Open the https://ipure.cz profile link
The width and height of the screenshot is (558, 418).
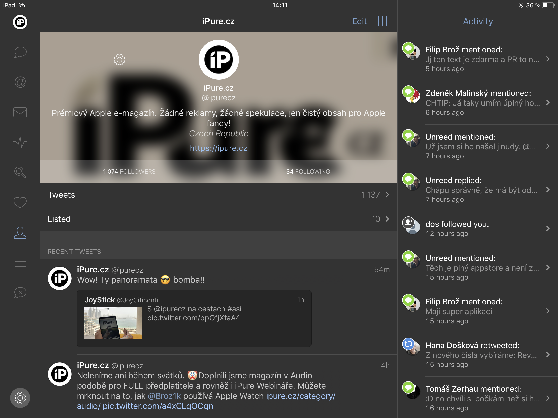(x=219, y=148)
